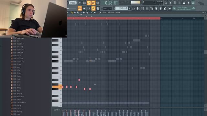Open the Pattern 1 selector
Viewport: 207px width, 116px height.
(122, 8)
